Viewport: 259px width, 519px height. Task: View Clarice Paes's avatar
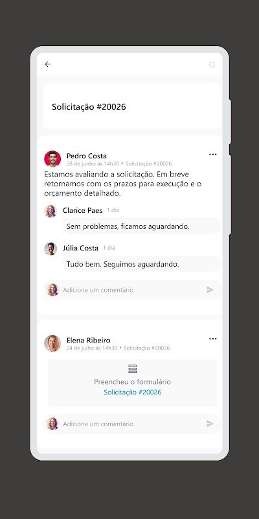51,211
